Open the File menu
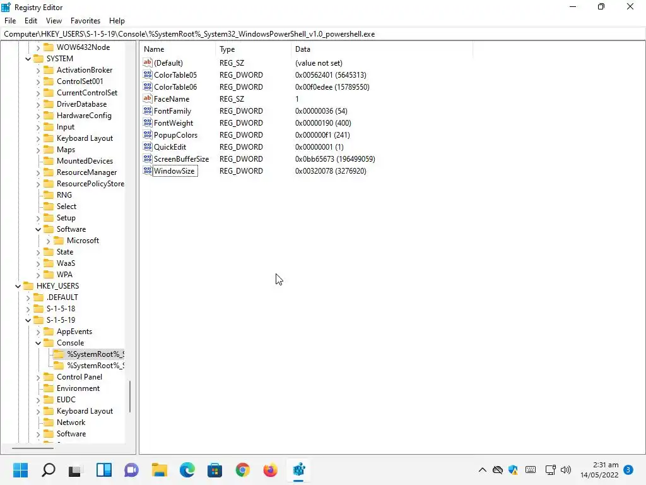The image size is (646, 485). click(10, 21)
